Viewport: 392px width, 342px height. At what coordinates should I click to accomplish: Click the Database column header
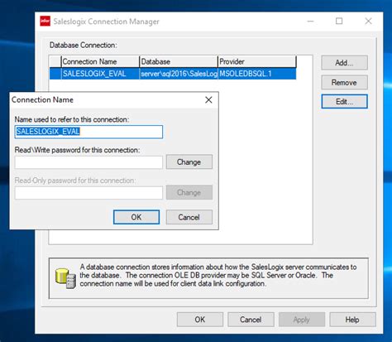coord(179,61)
